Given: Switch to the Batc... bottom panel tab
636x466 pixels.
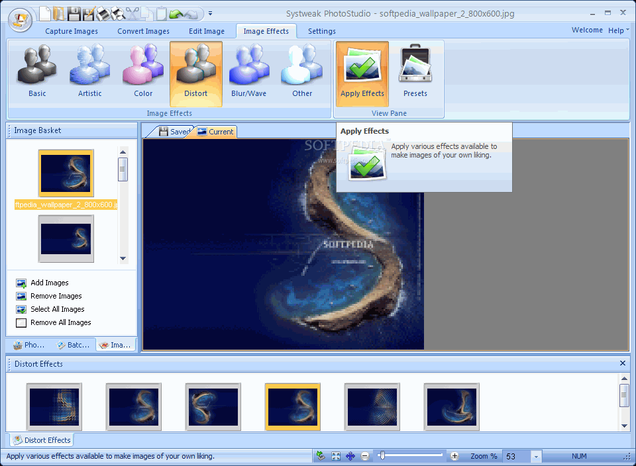Looking at the screenshot, I should [73, 345].
